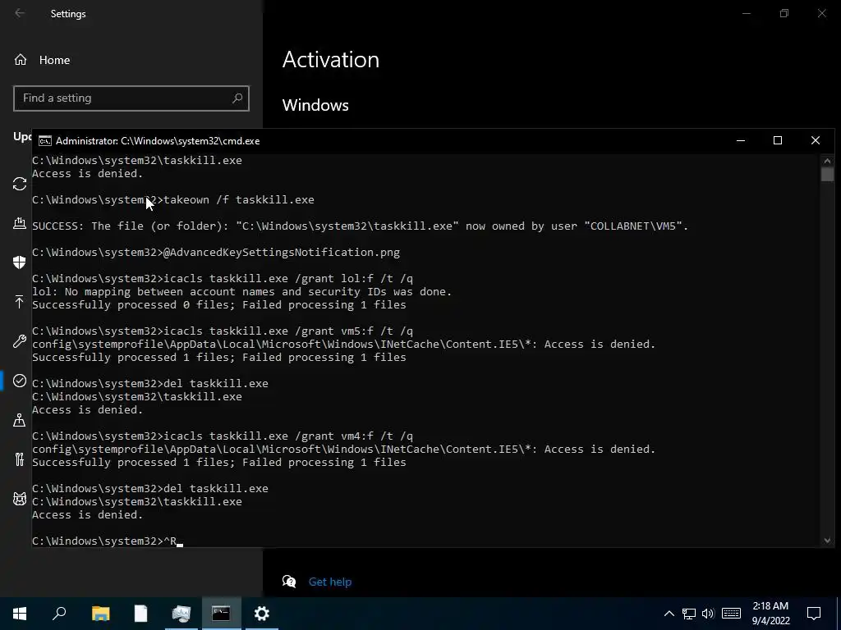The width and height of the screenshot is (841, 630).
Task: Open the clock showing 2:18 AM
Action: click(770, 614)
